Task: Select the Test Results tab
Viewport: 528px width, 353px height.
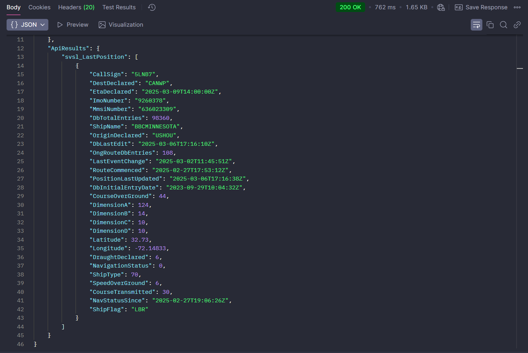Action: pyautogui.click(x=119, y=7)
